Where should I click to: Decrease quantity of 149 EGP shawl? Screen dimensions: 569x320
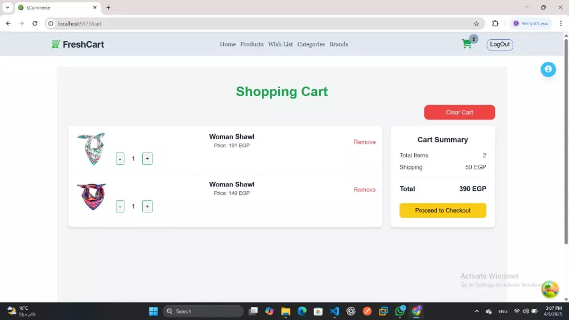(120, 206)
